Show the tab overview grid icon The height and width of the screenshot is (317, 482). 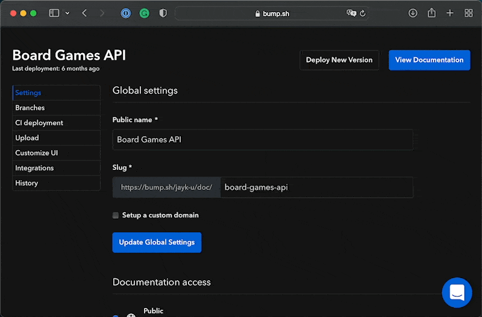point(469,13)
